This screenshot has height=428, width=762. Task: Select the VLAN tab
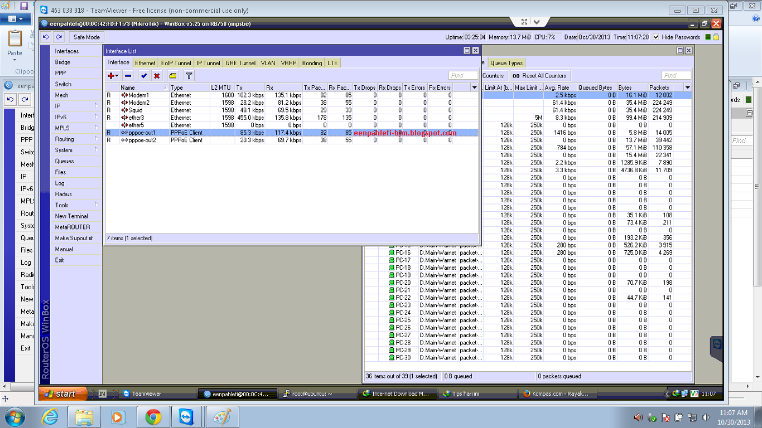268,63
